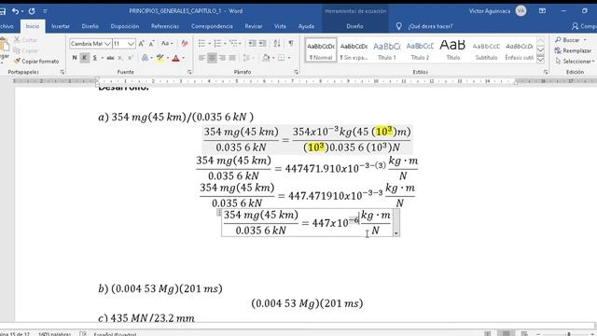Open the line spacing options

click(x=248, y=58)
